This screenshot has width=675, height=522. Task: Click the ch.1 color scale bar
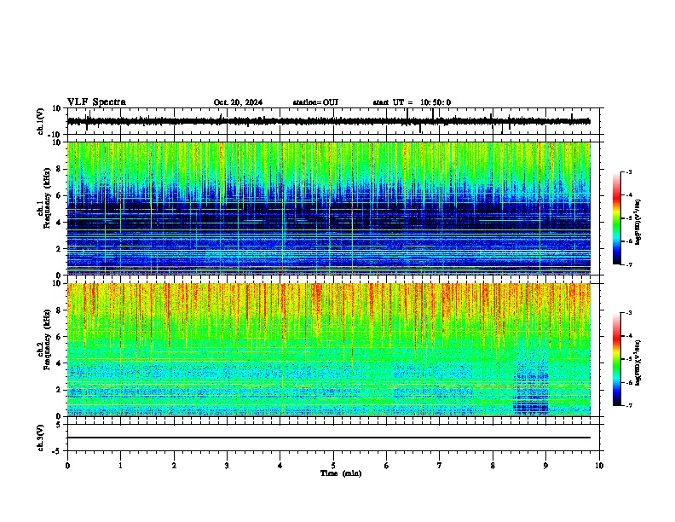617,218
